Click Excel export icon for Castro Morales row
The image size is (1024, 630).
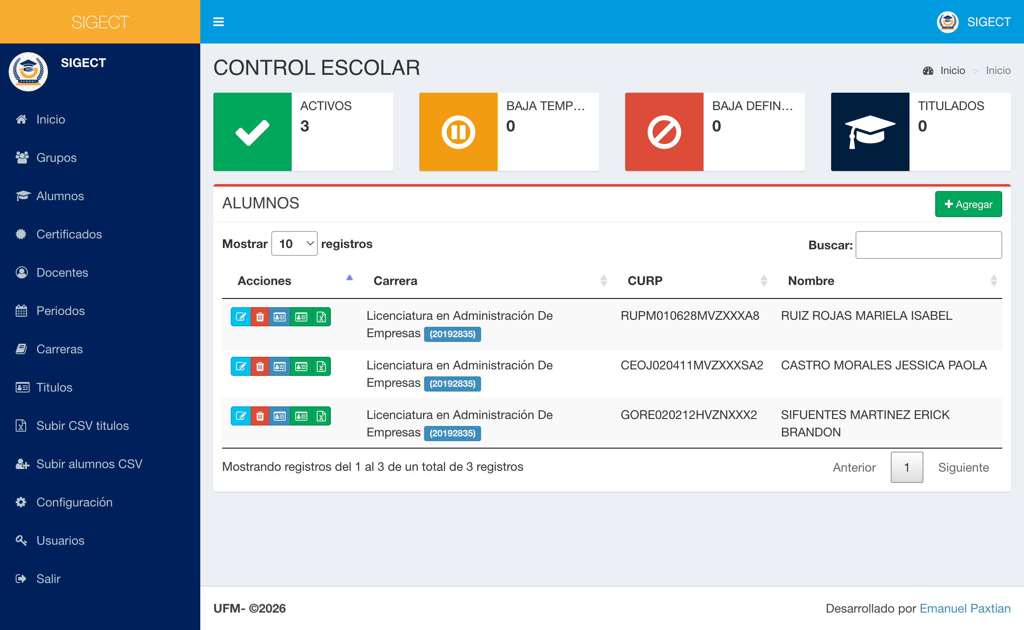pyautogui.click(x=321, y=366)
